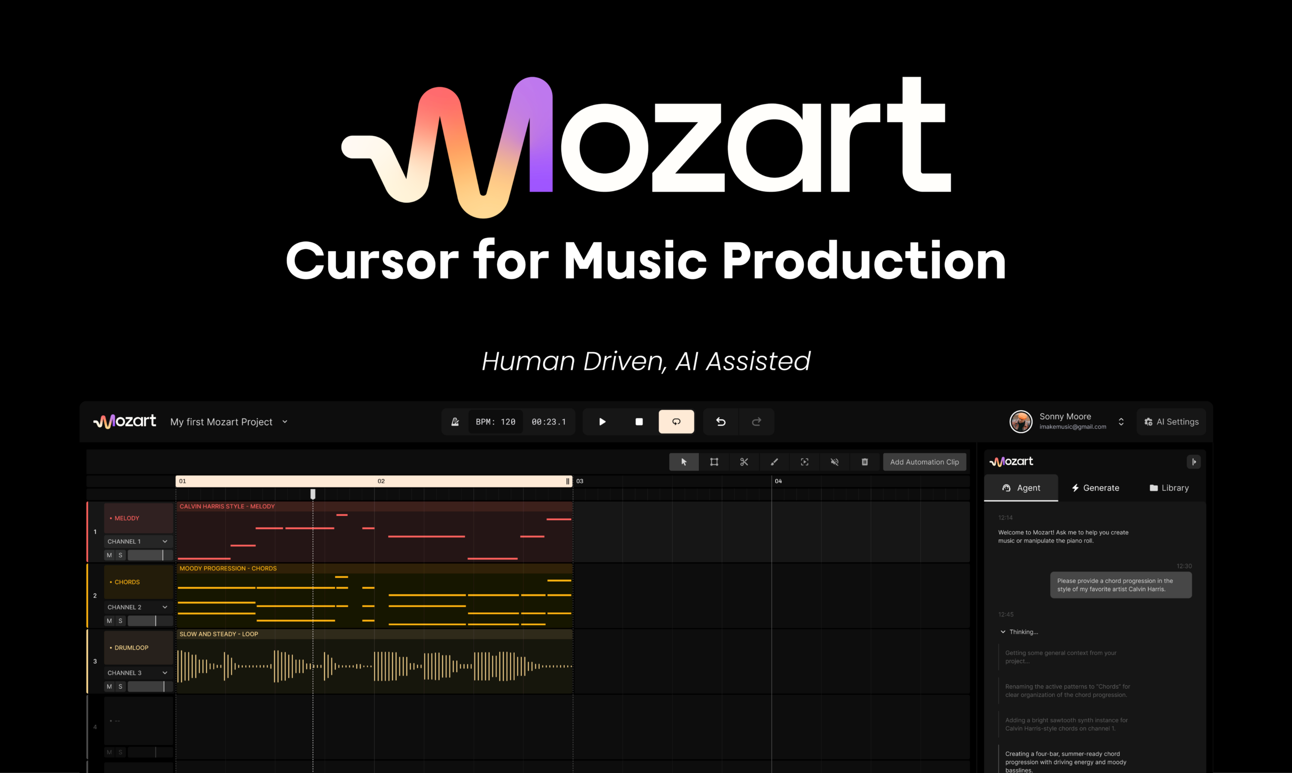Viewport: 1292px width, 773px height.
Task: Click the Calvin Harris chord request message
Action: point(1120,585)
